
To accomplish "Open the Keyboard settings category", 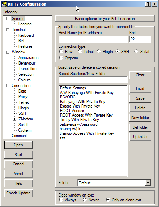I will click(x=26, y=35).
